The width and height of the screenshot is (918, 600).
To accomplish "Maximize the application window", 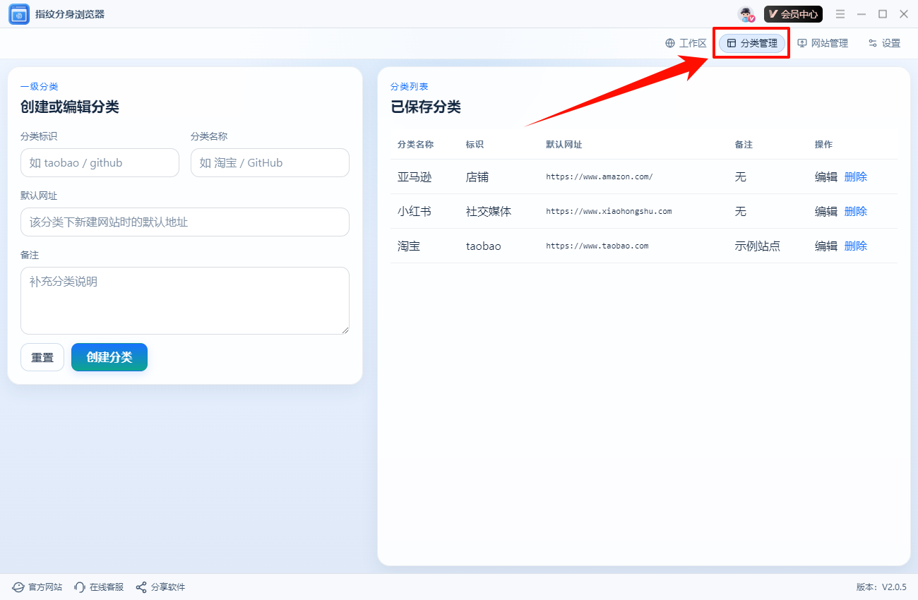I will pyautogui.click(x=883, y=14).
